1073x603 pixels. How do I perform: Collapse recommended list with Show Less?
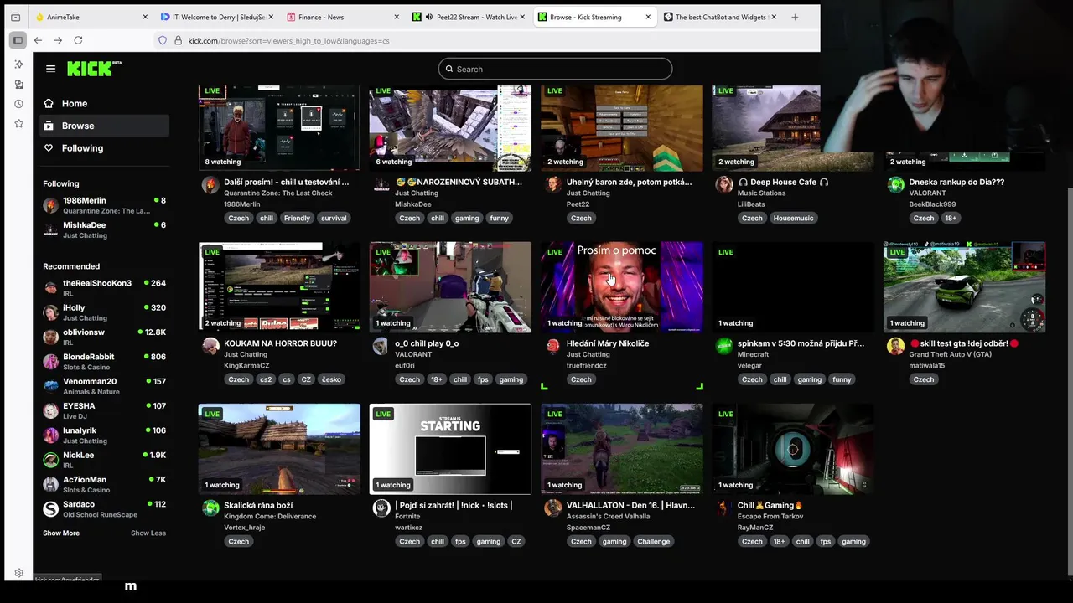[148, 533]
